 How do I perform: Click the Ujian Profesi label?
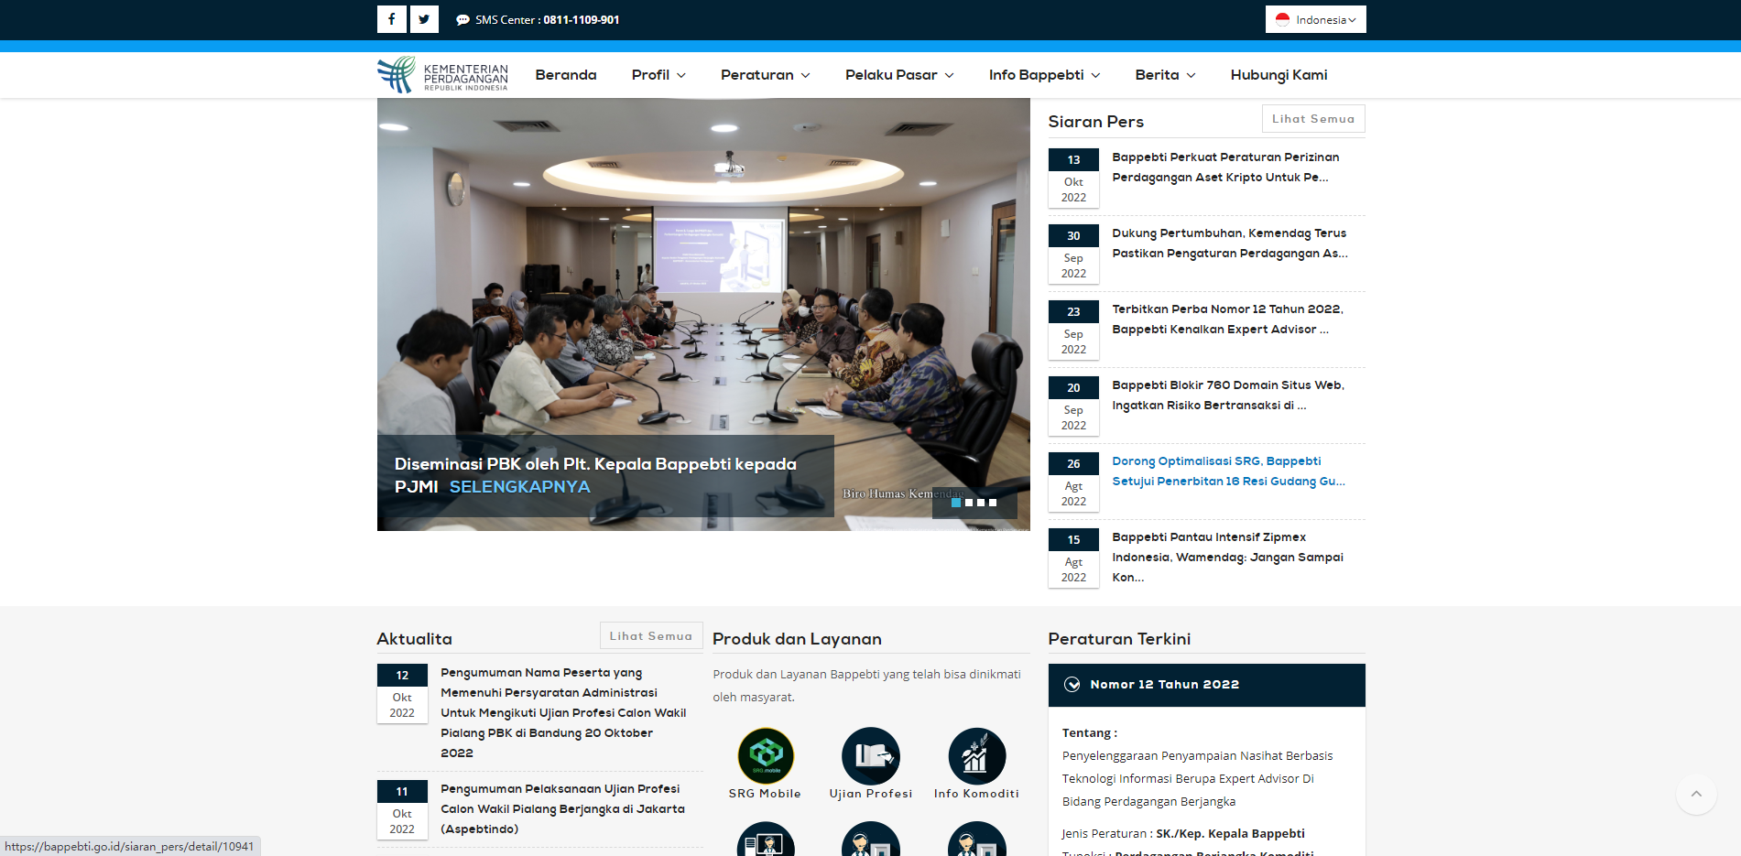[871, 794]
